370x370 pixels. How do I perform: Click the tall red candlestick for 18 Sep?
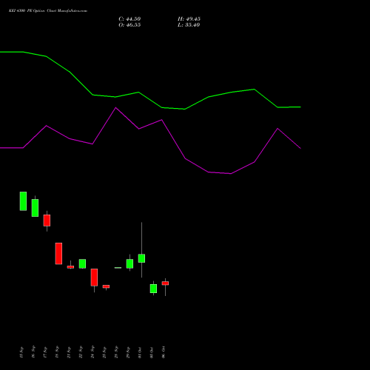[x=58, y=254]
